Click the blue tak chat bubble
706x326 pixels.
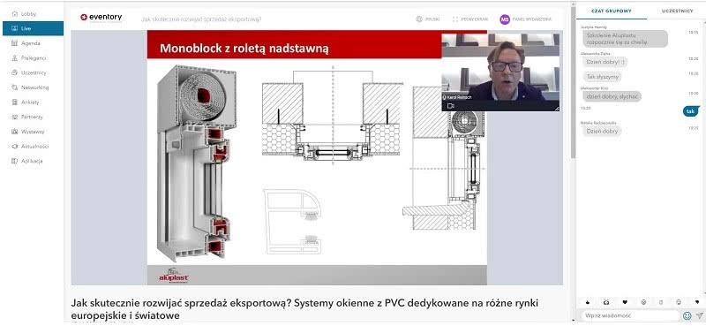(691, 111)
